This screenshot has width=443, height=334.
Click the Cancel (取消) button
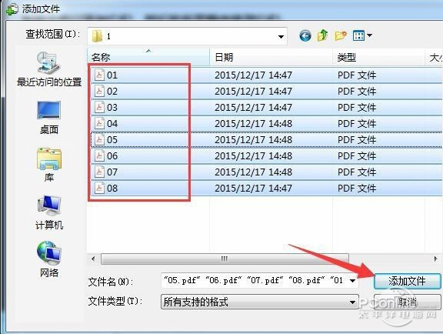(x=407, y=302)
